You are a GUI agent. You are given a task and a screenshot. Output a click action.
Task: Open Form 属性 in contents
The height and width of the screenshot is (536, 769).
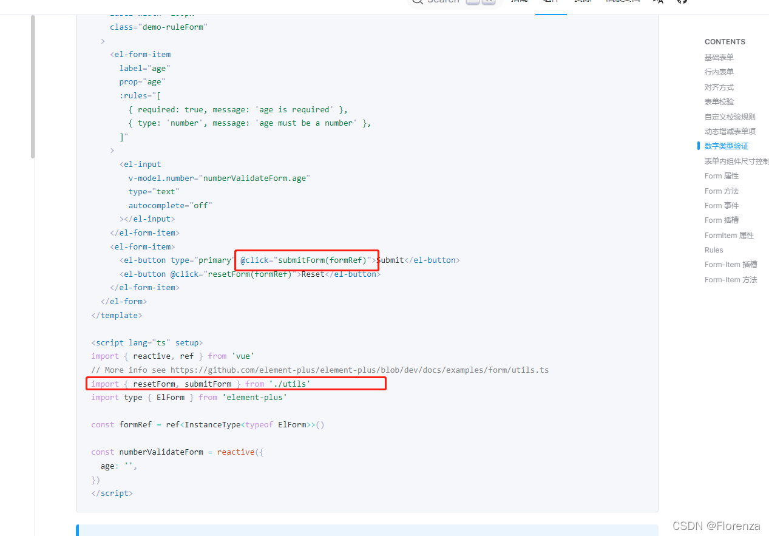[x=721, y=176]
